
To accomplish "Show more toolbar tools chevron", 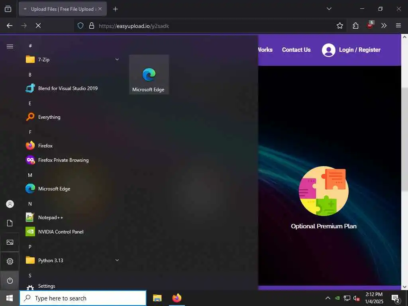I will 384,25.
